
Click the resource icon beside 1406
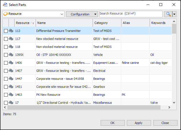(x=11, y=63)
